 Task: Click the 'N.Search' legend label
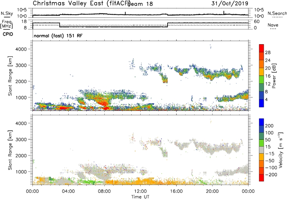coord(277,13)
